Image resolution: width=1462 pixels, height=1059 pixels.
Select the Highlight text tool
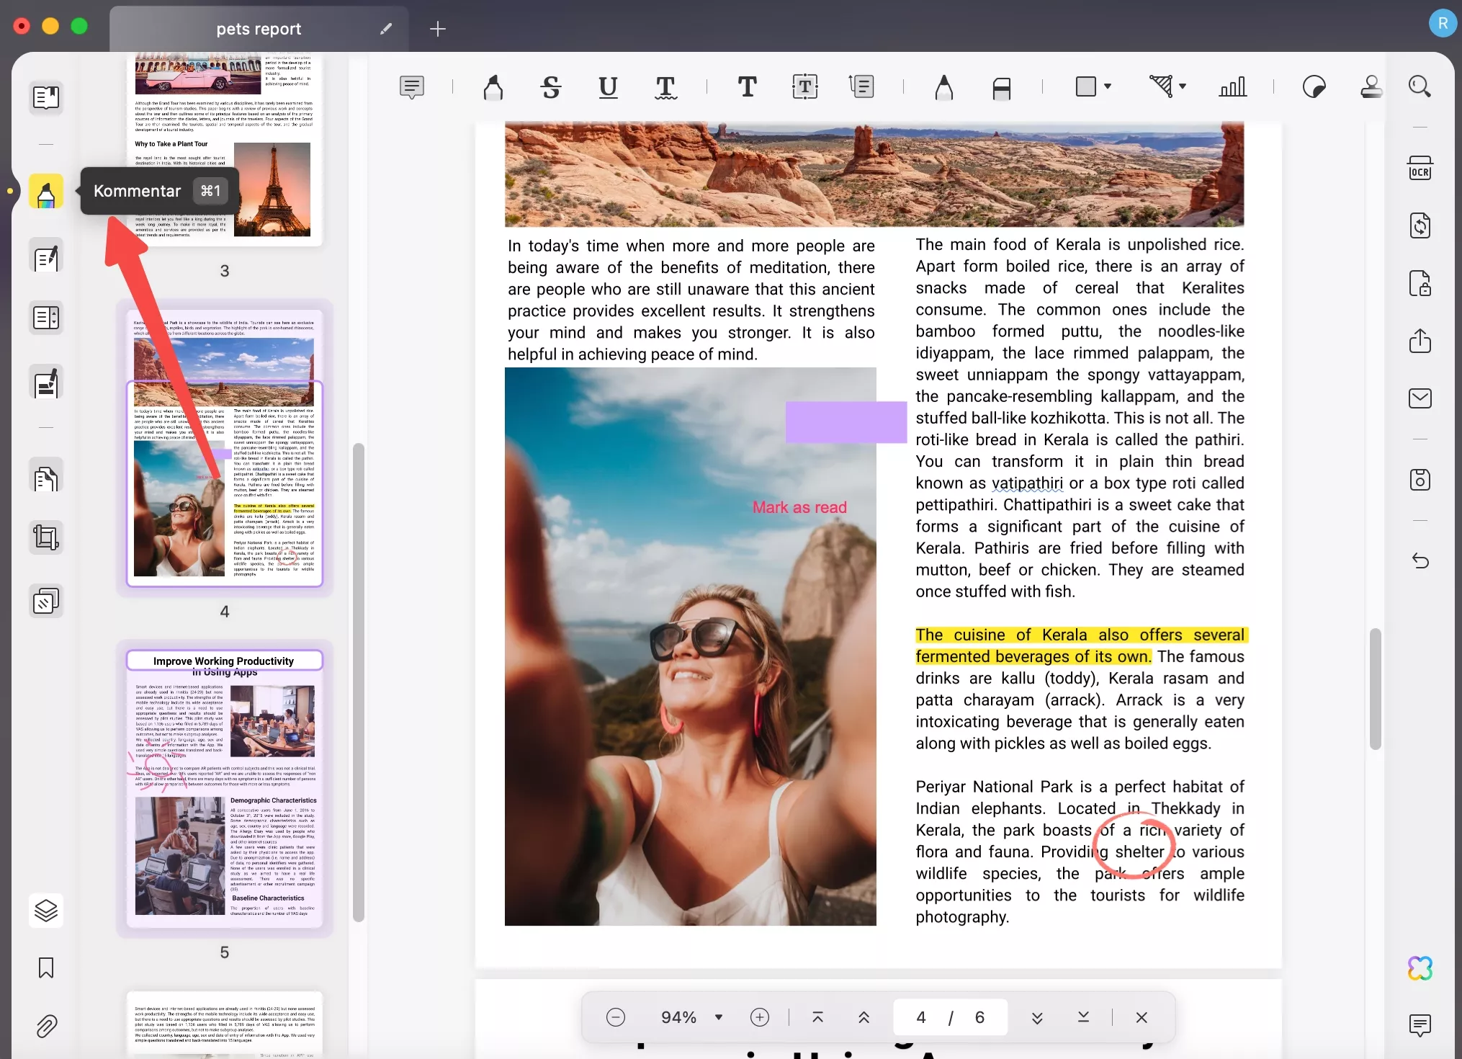click(493, 87)
